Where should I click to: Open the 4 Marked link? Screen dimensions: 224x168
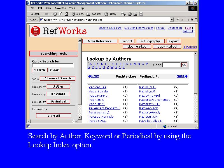point(190,47)
